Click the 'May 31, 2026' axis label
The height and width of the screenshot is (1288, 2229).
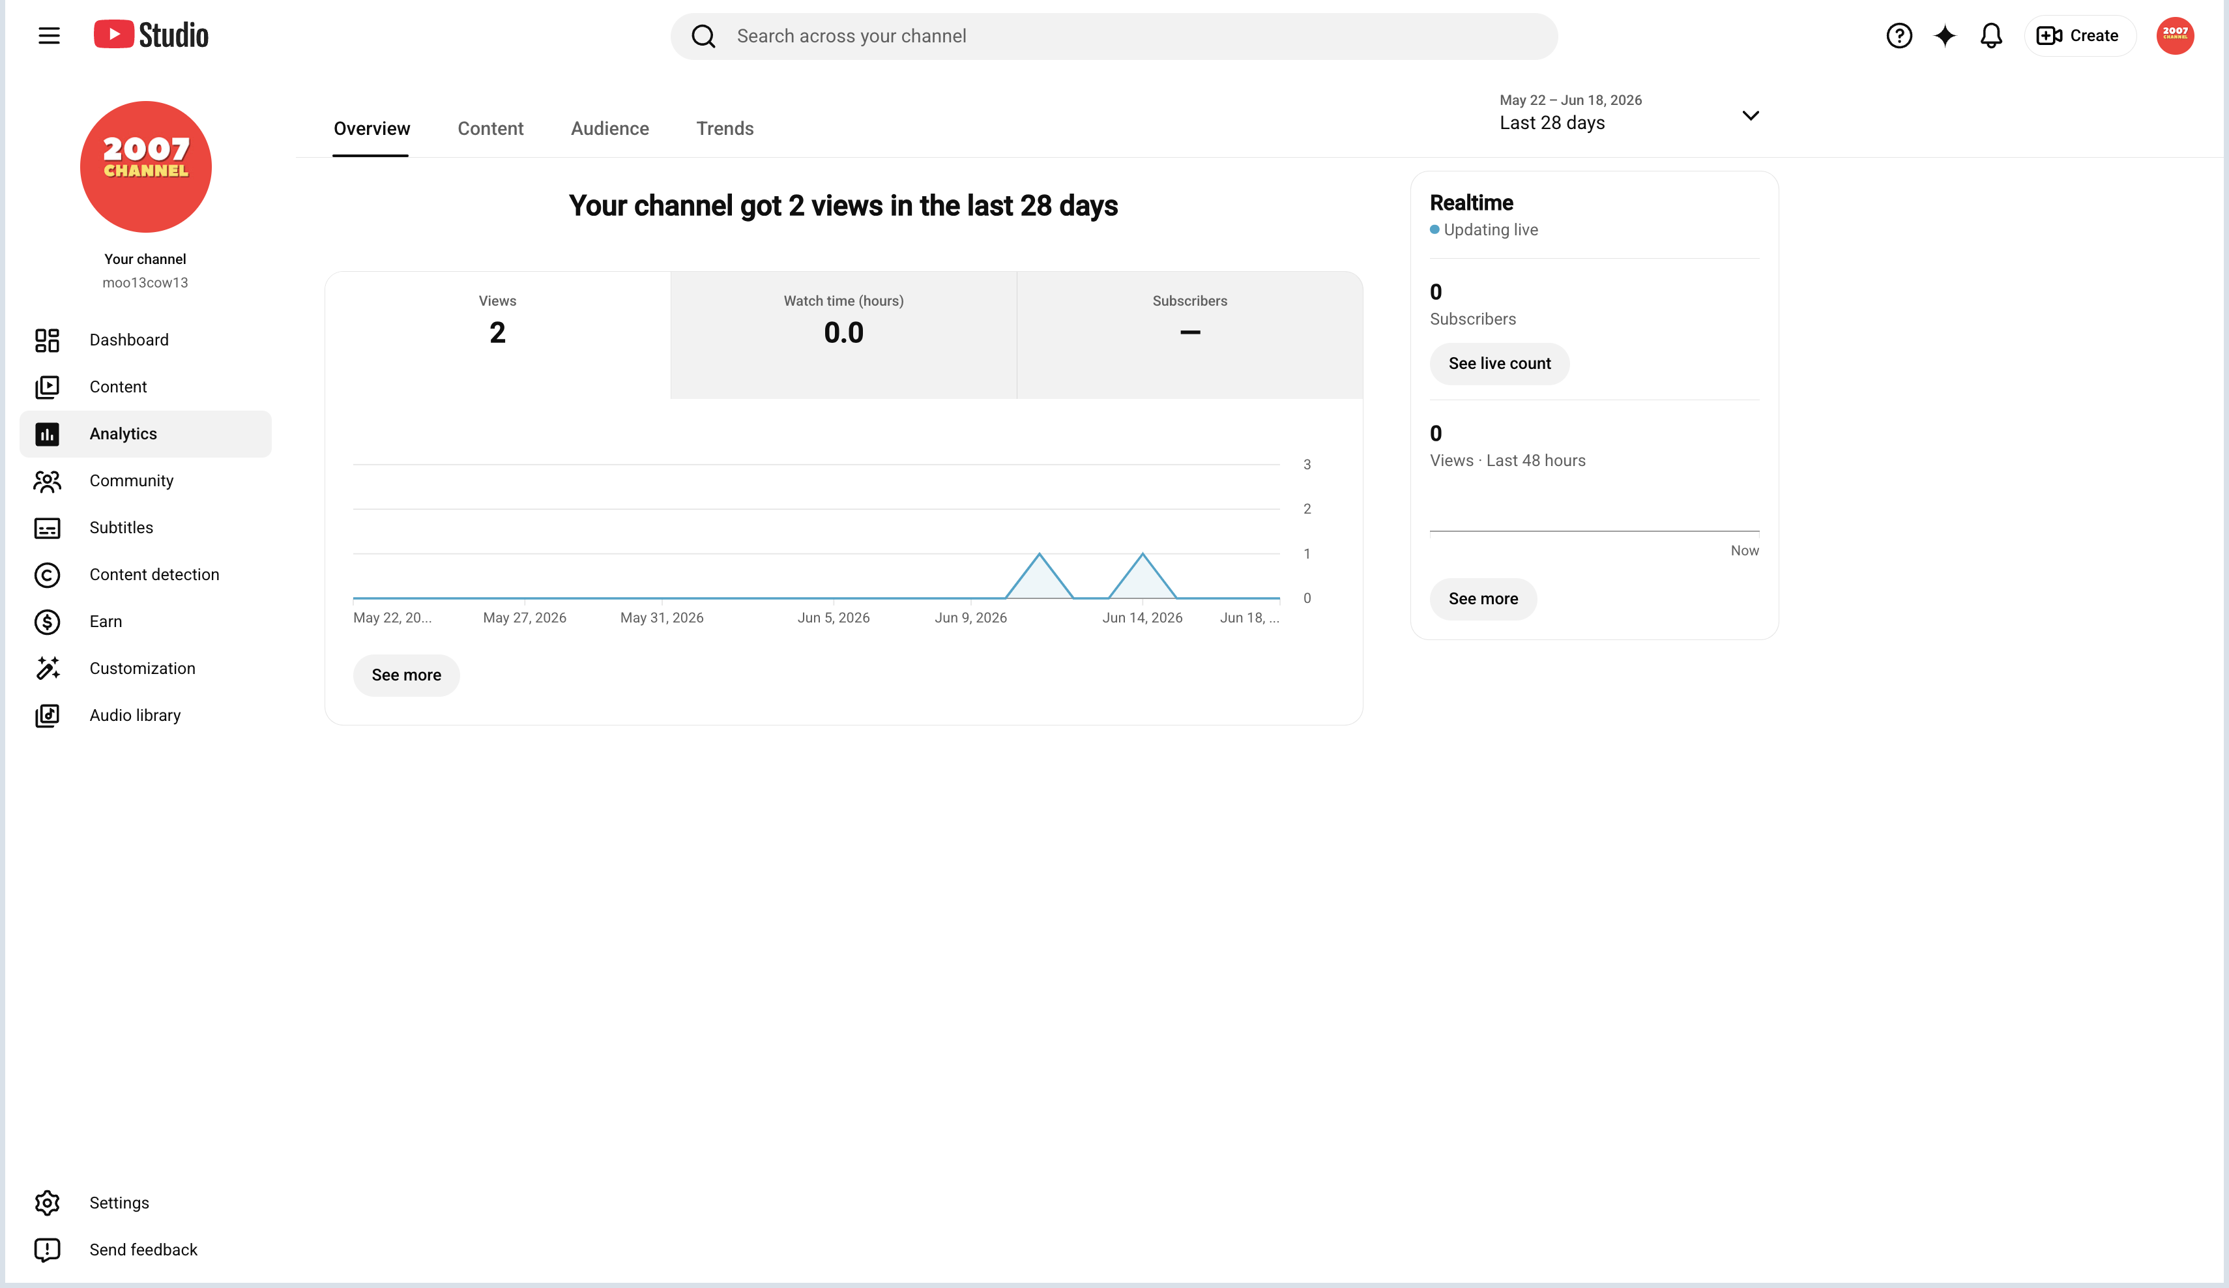(x=662, y=617)
